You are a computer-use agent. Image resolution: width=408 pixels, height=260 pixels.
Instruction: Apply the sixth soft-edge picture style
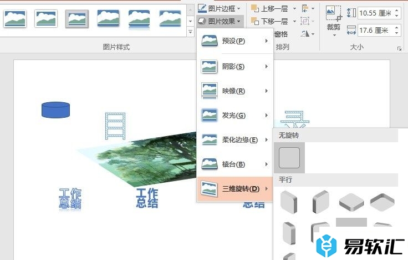(170, 18)
